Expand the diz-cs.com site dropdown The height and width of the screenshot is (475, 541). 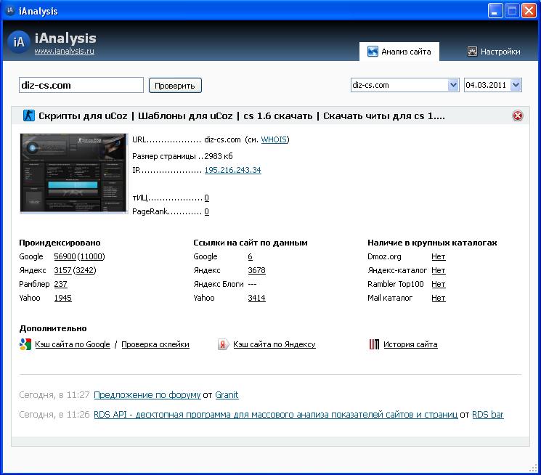453,85
